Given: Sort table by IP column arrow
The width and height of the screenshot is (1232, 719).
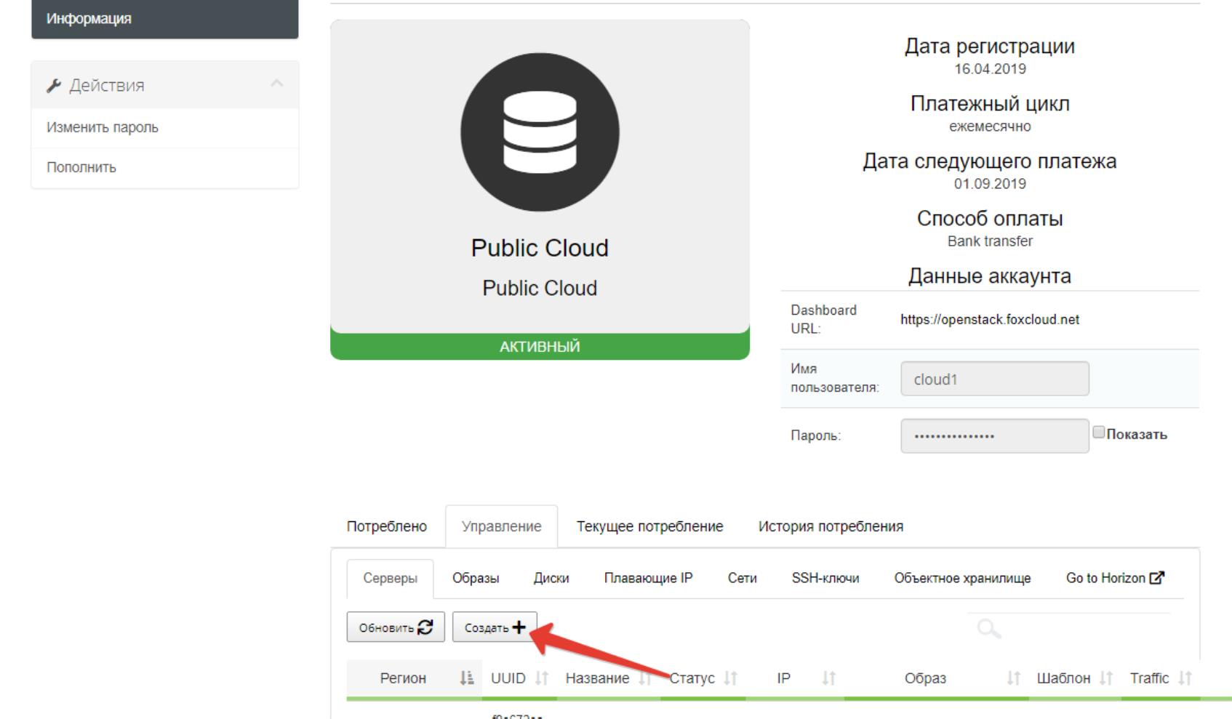Looking at the screenshot, I should click(x=828, y=678).
